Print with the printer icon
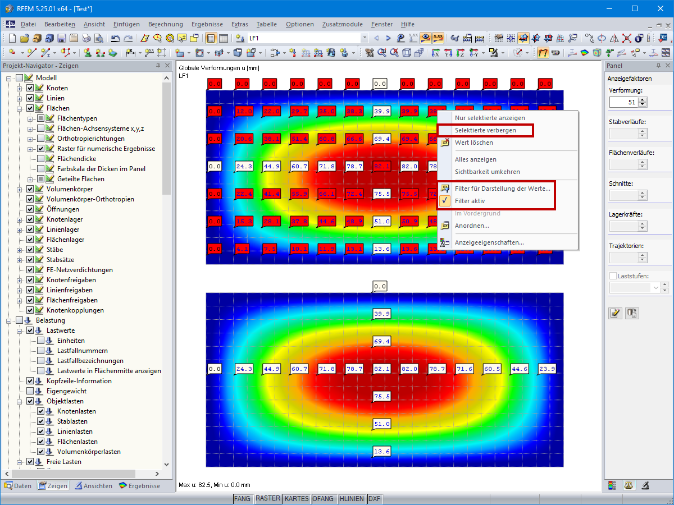 pos(86,38)
